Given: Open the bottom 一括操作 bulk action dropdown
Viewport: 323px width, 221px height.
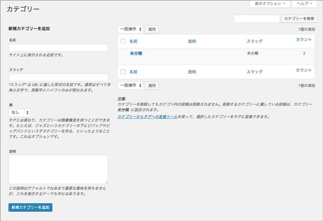Looking at the screenshot, I should 130,86.
